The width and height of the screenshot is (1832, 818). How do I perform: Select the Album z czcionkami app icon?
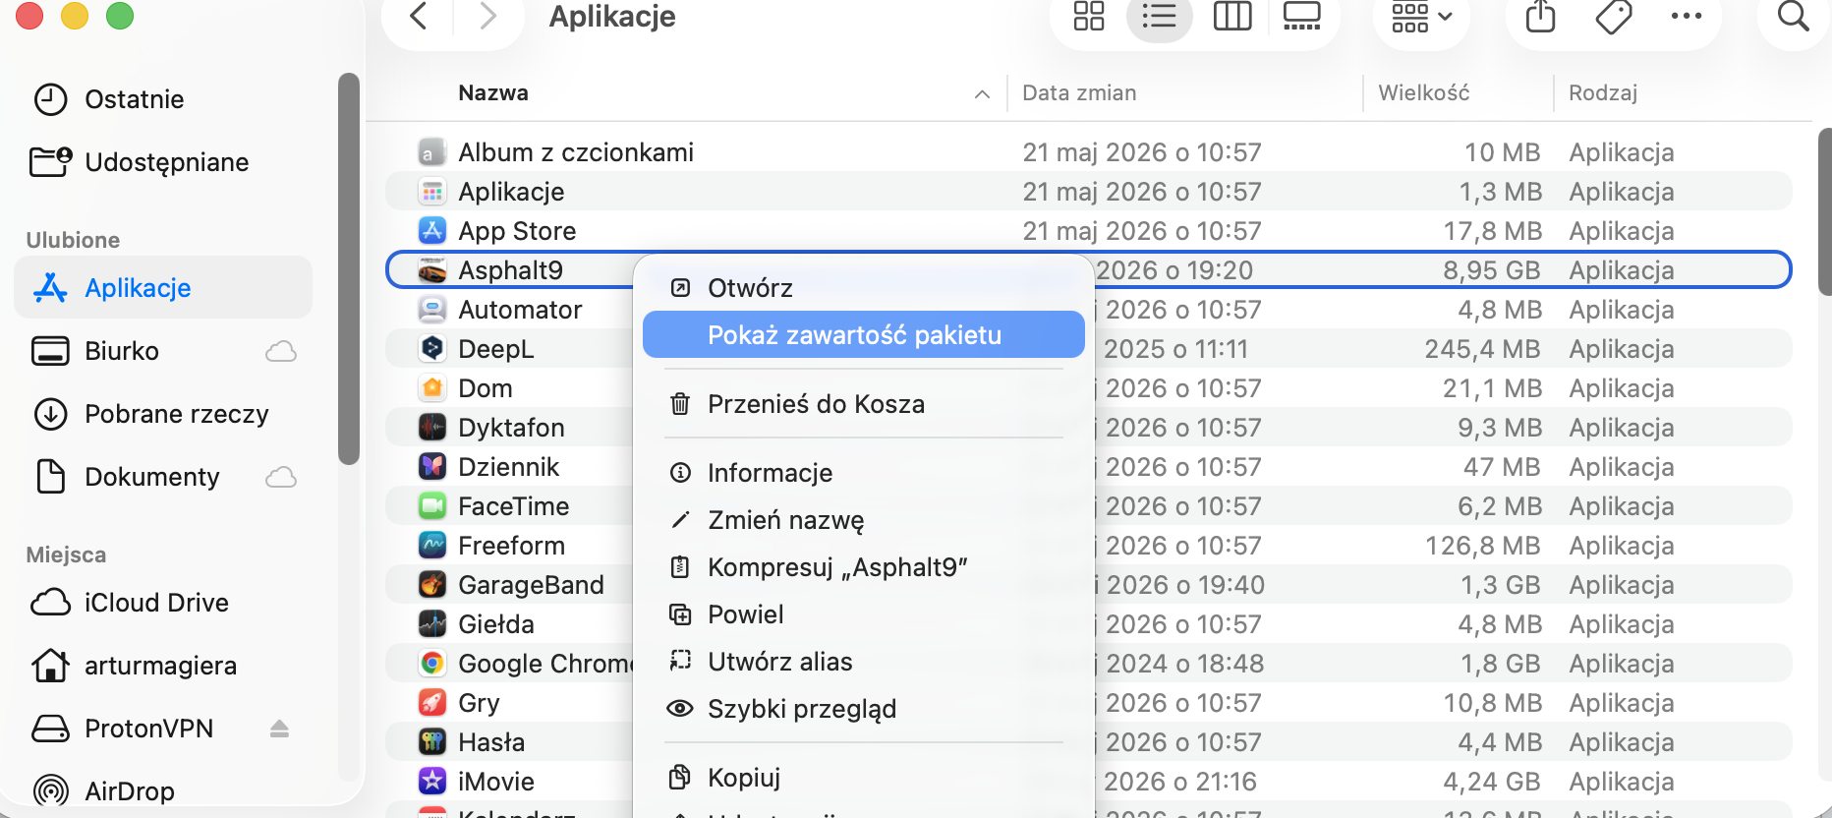431,152
